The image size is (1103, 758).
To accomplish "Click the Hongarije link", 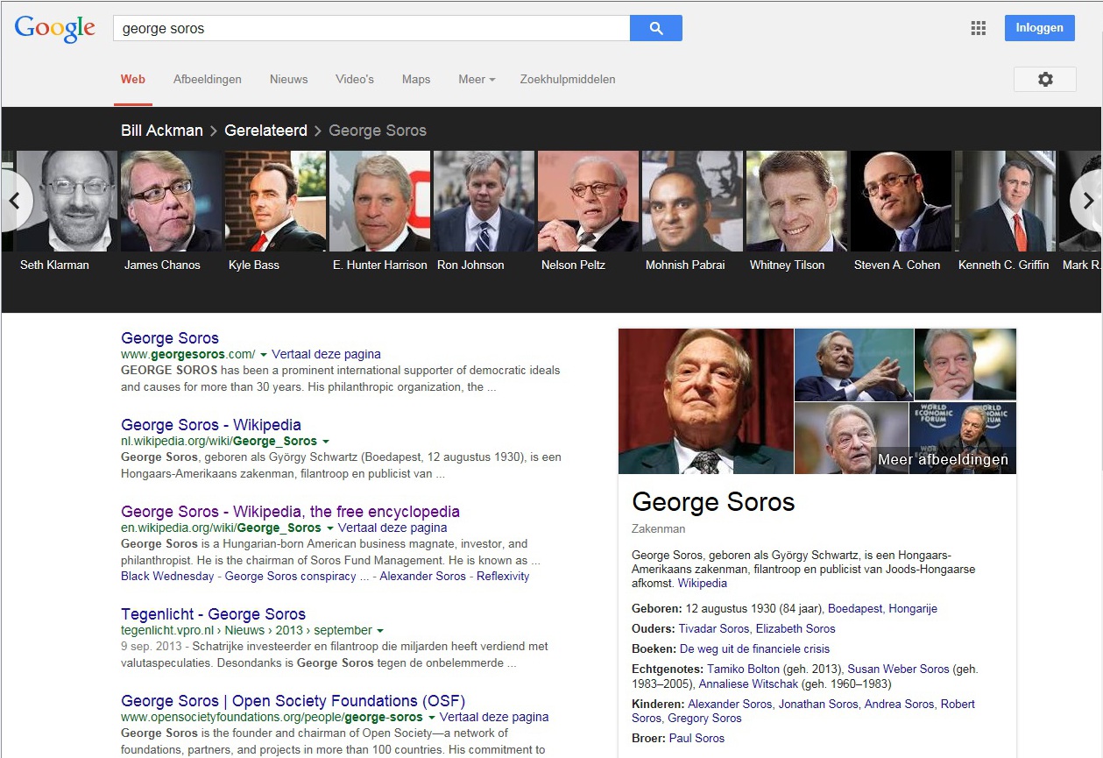I will click(913, 609).
